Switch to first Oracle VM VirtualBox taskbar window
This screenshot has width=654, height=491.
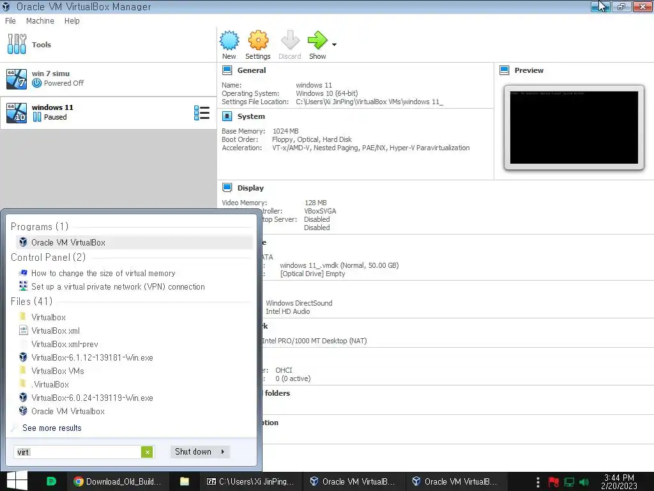coord(353,481)
